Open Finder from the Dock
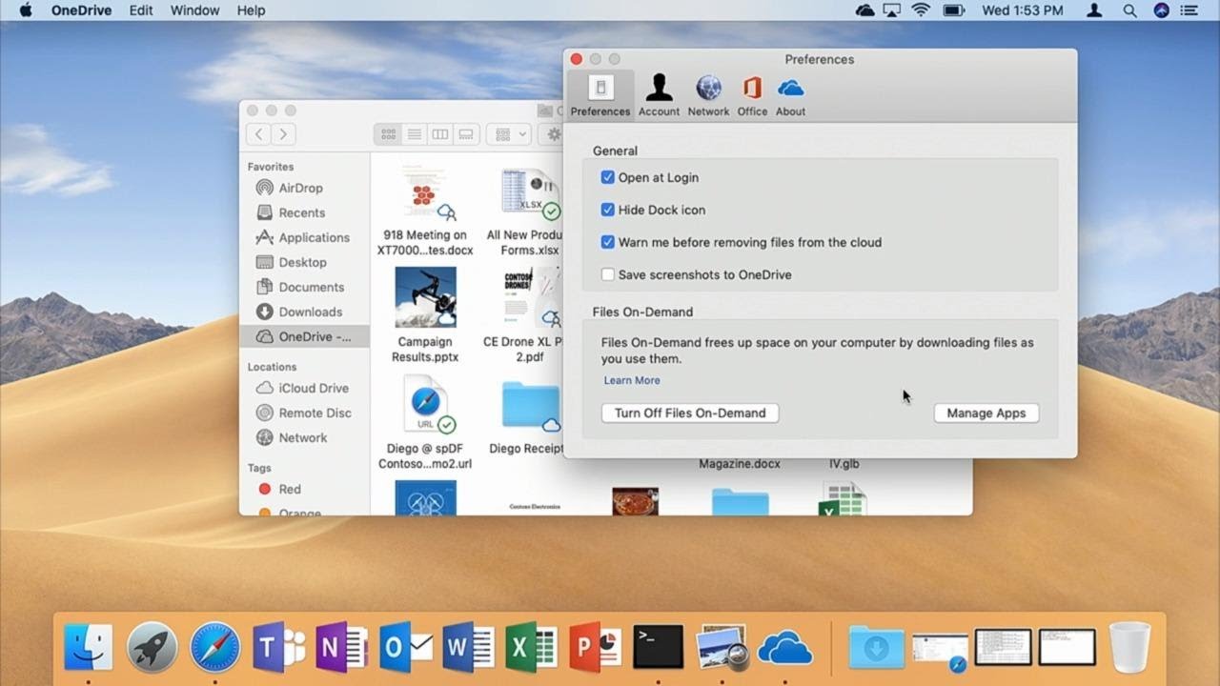Viewport: 1220px width, 686px height. click(x=89, y=648)
